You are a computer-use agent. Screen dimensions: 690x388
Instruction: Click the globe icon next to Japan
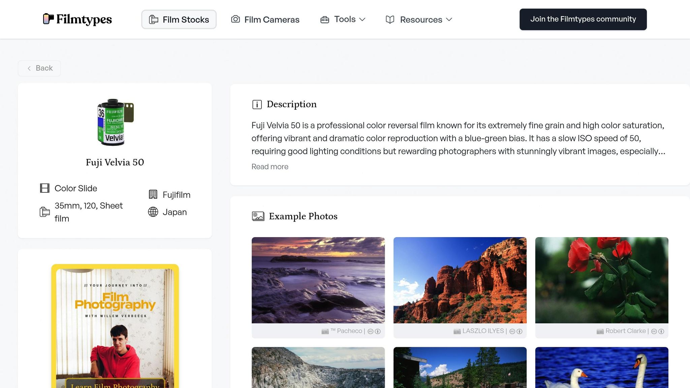153,212
